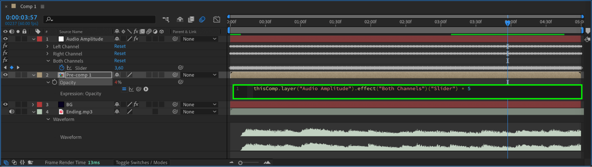Screen dimensions: 592x167
Task: Click the Composition Mini-Flowchart icon
Action: (x=166, y=19)
